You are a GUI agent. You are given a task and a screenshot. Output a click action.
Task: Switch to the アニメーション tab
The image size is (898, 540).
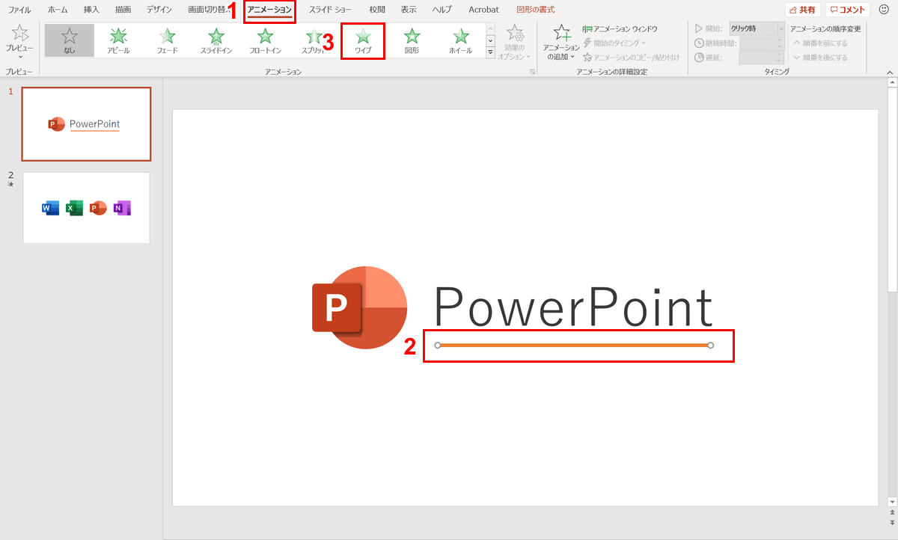click(269, 10)
